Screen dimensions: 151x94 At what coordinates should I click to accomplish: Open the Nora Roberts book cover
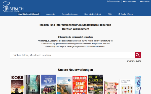(x=96, y=84)
